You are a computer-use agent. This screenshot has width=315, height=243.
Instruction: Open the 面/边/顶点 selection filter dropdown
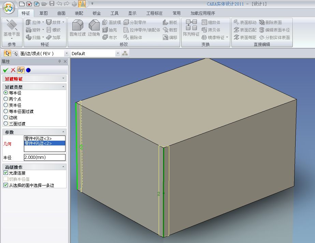coord(66,53)
